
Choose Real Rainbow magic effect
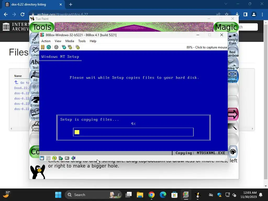point(233,51)
